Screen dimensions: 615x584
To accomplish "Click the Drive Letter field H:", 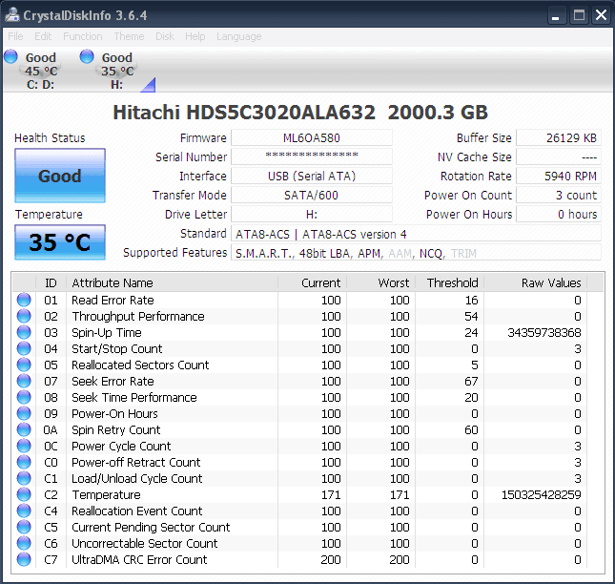I will pos(312,215).
